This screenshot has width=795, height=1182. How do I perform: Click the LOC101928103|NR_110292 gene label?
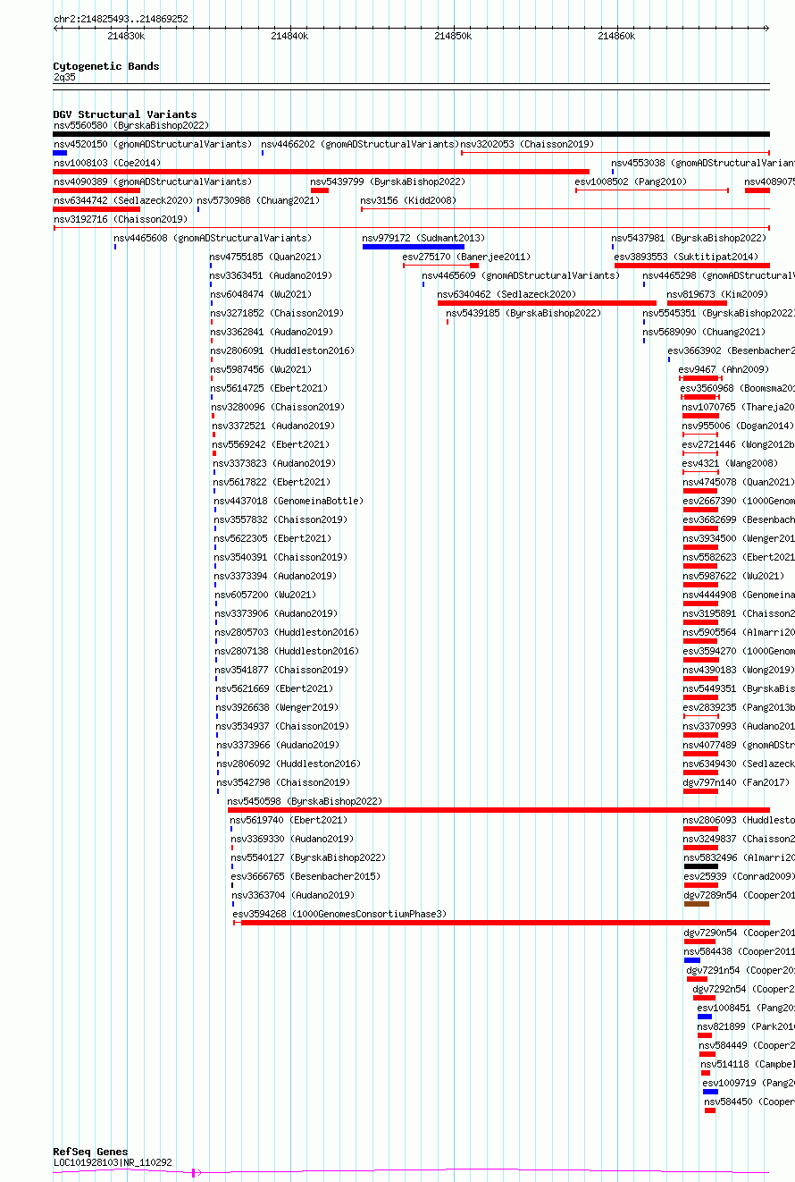[x=113, y=1162]
